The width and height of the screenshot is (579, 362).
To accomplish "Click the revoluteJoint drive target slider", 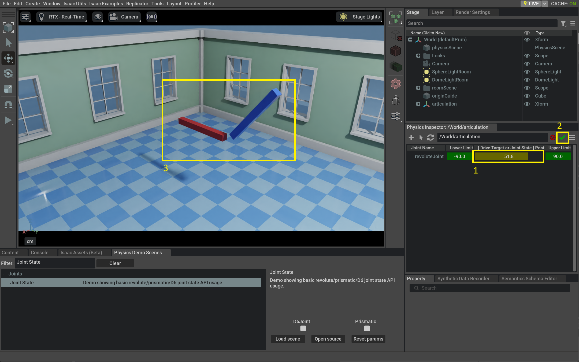I will (x=508, y=156).
